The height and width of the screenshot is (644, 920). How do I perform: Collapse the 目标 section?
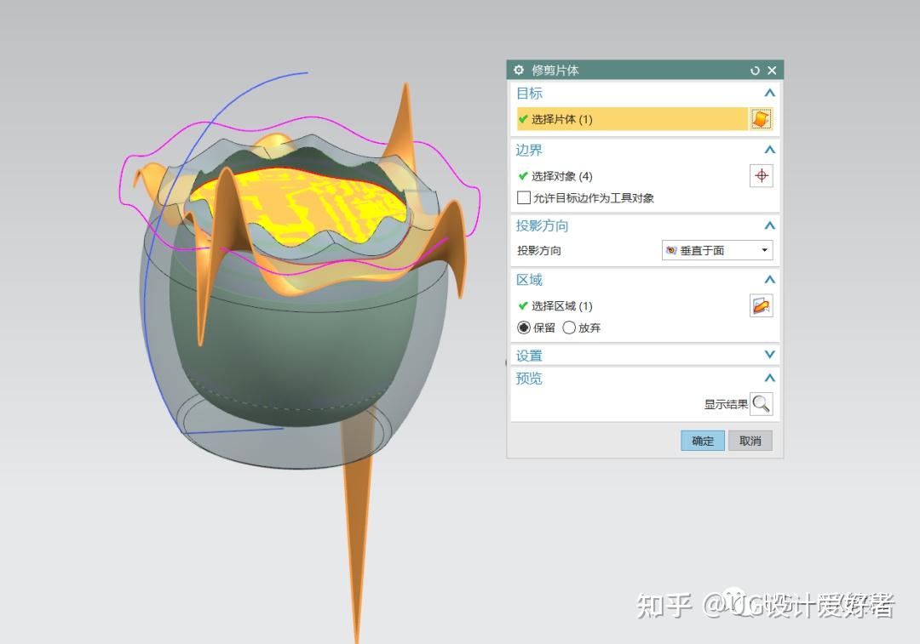769,94
